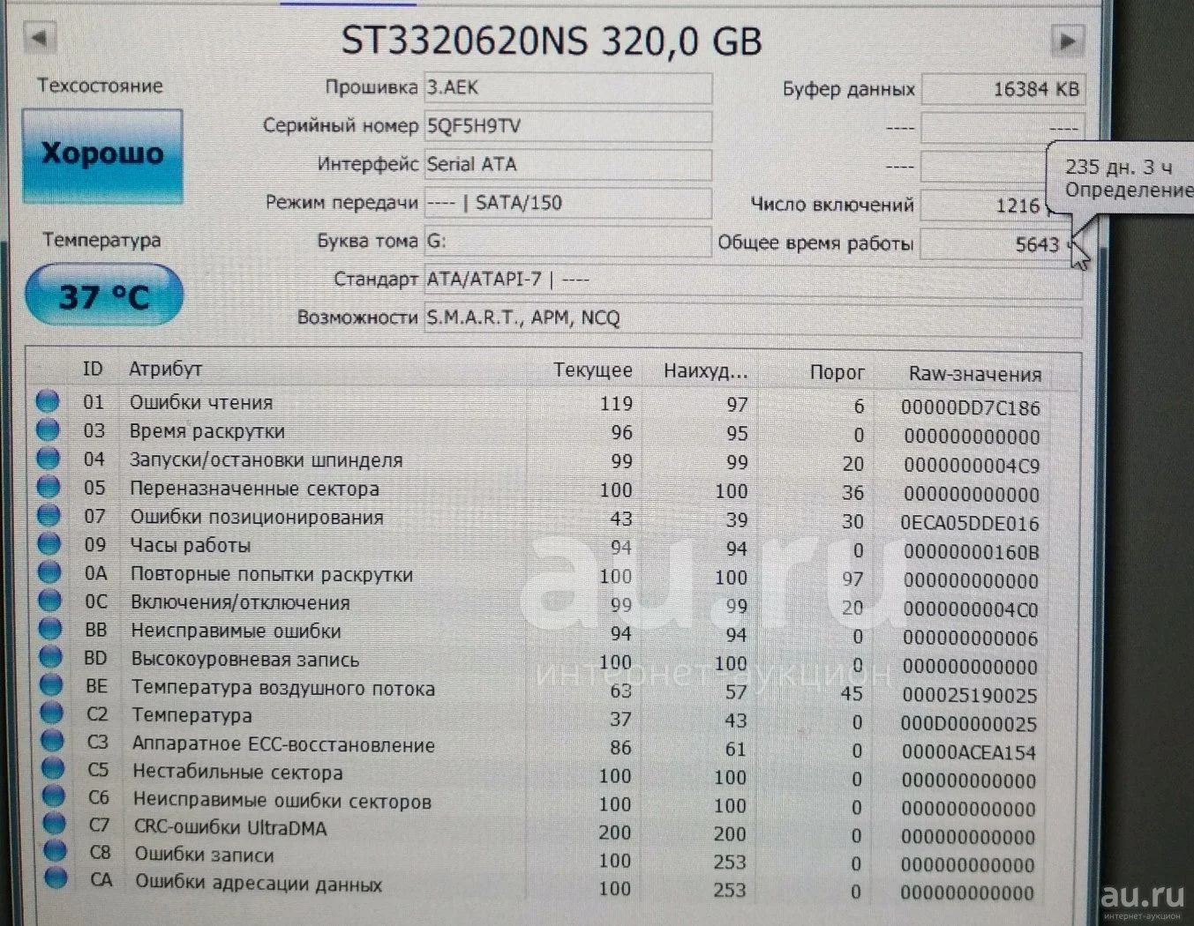Viewport: 1194px width, 926px height.
Task: Click status icon of Ошибки позиционирования row
Action: click(49, 515)
